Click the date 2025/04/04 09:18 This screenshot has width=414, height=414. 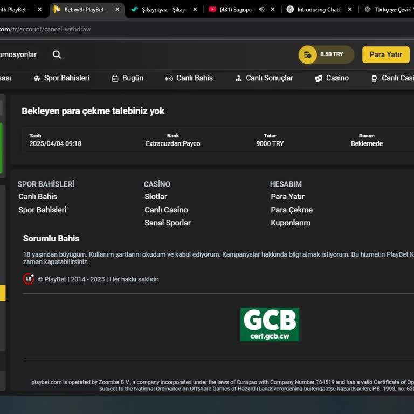pyautogui.click(x=55, y=143)
